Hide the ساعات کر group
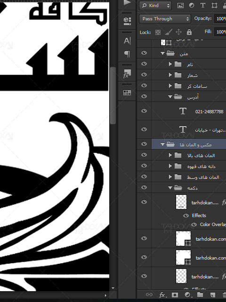This screenshot has height=302, width=226. pos(144,85)
